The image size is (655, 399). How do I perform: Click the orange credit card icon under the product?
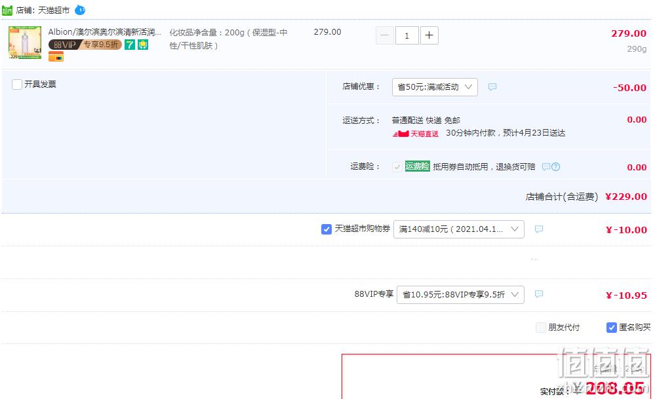pos(56,56)
